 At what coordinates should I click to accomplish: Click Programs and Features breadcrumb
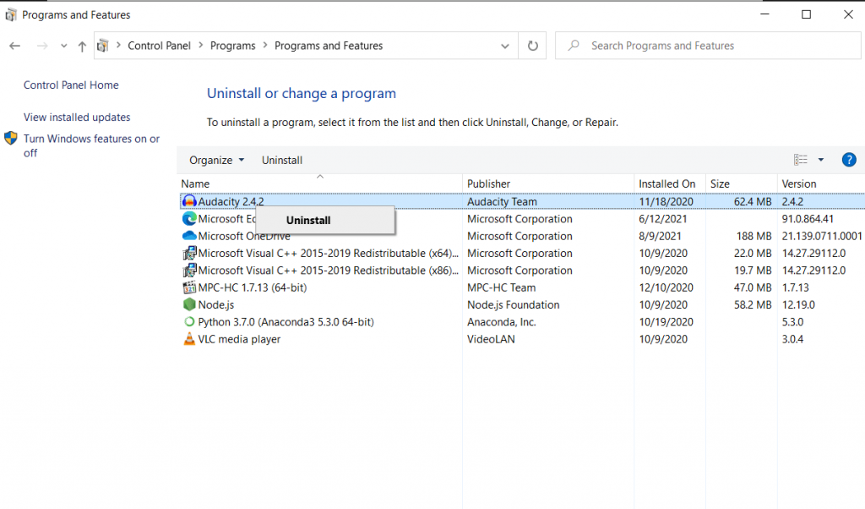(x=329, y=46)
